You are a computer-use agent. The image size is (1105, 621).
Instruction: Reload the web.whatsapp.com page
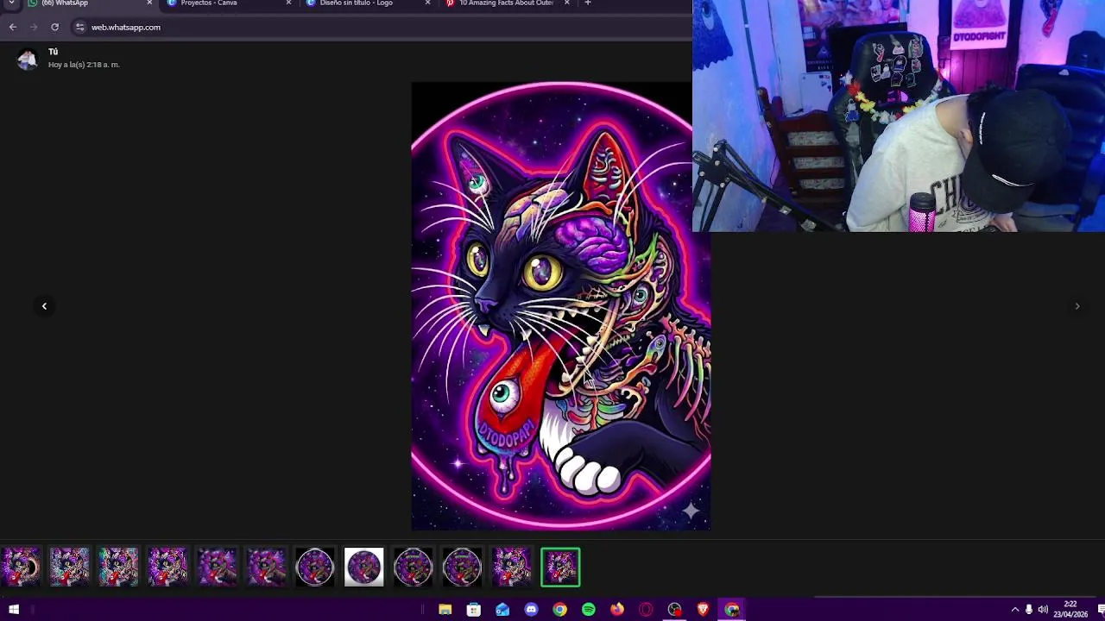(54, 27)
